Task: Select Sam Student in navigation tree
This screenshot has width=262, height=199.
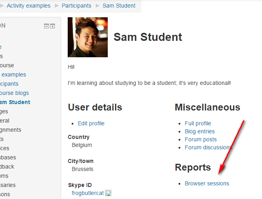Action: pos(15,102)
